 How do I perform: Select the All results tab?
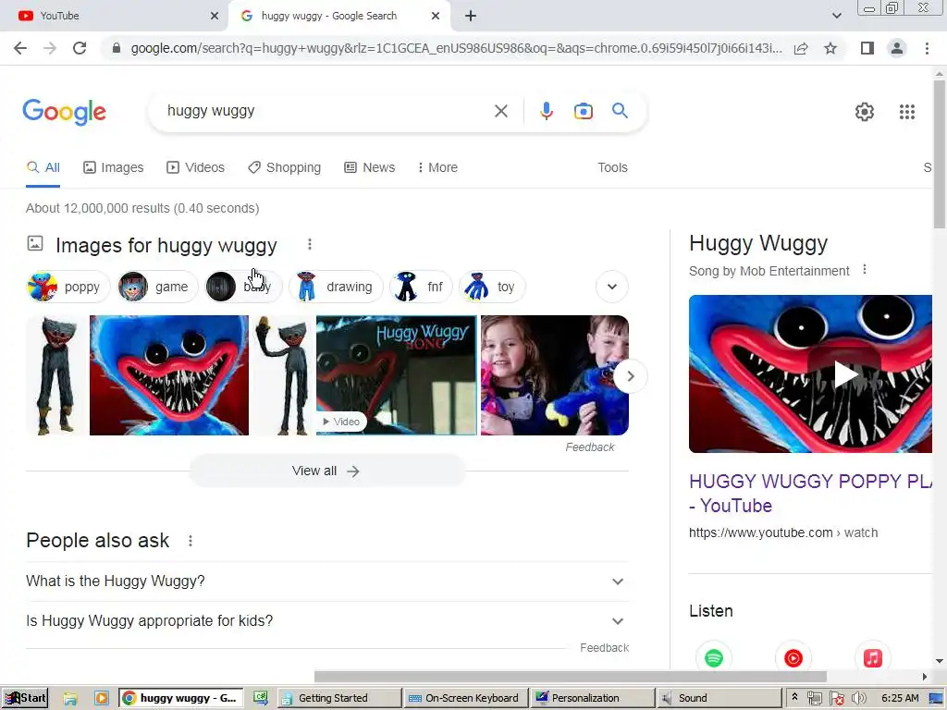click(43, 168)
